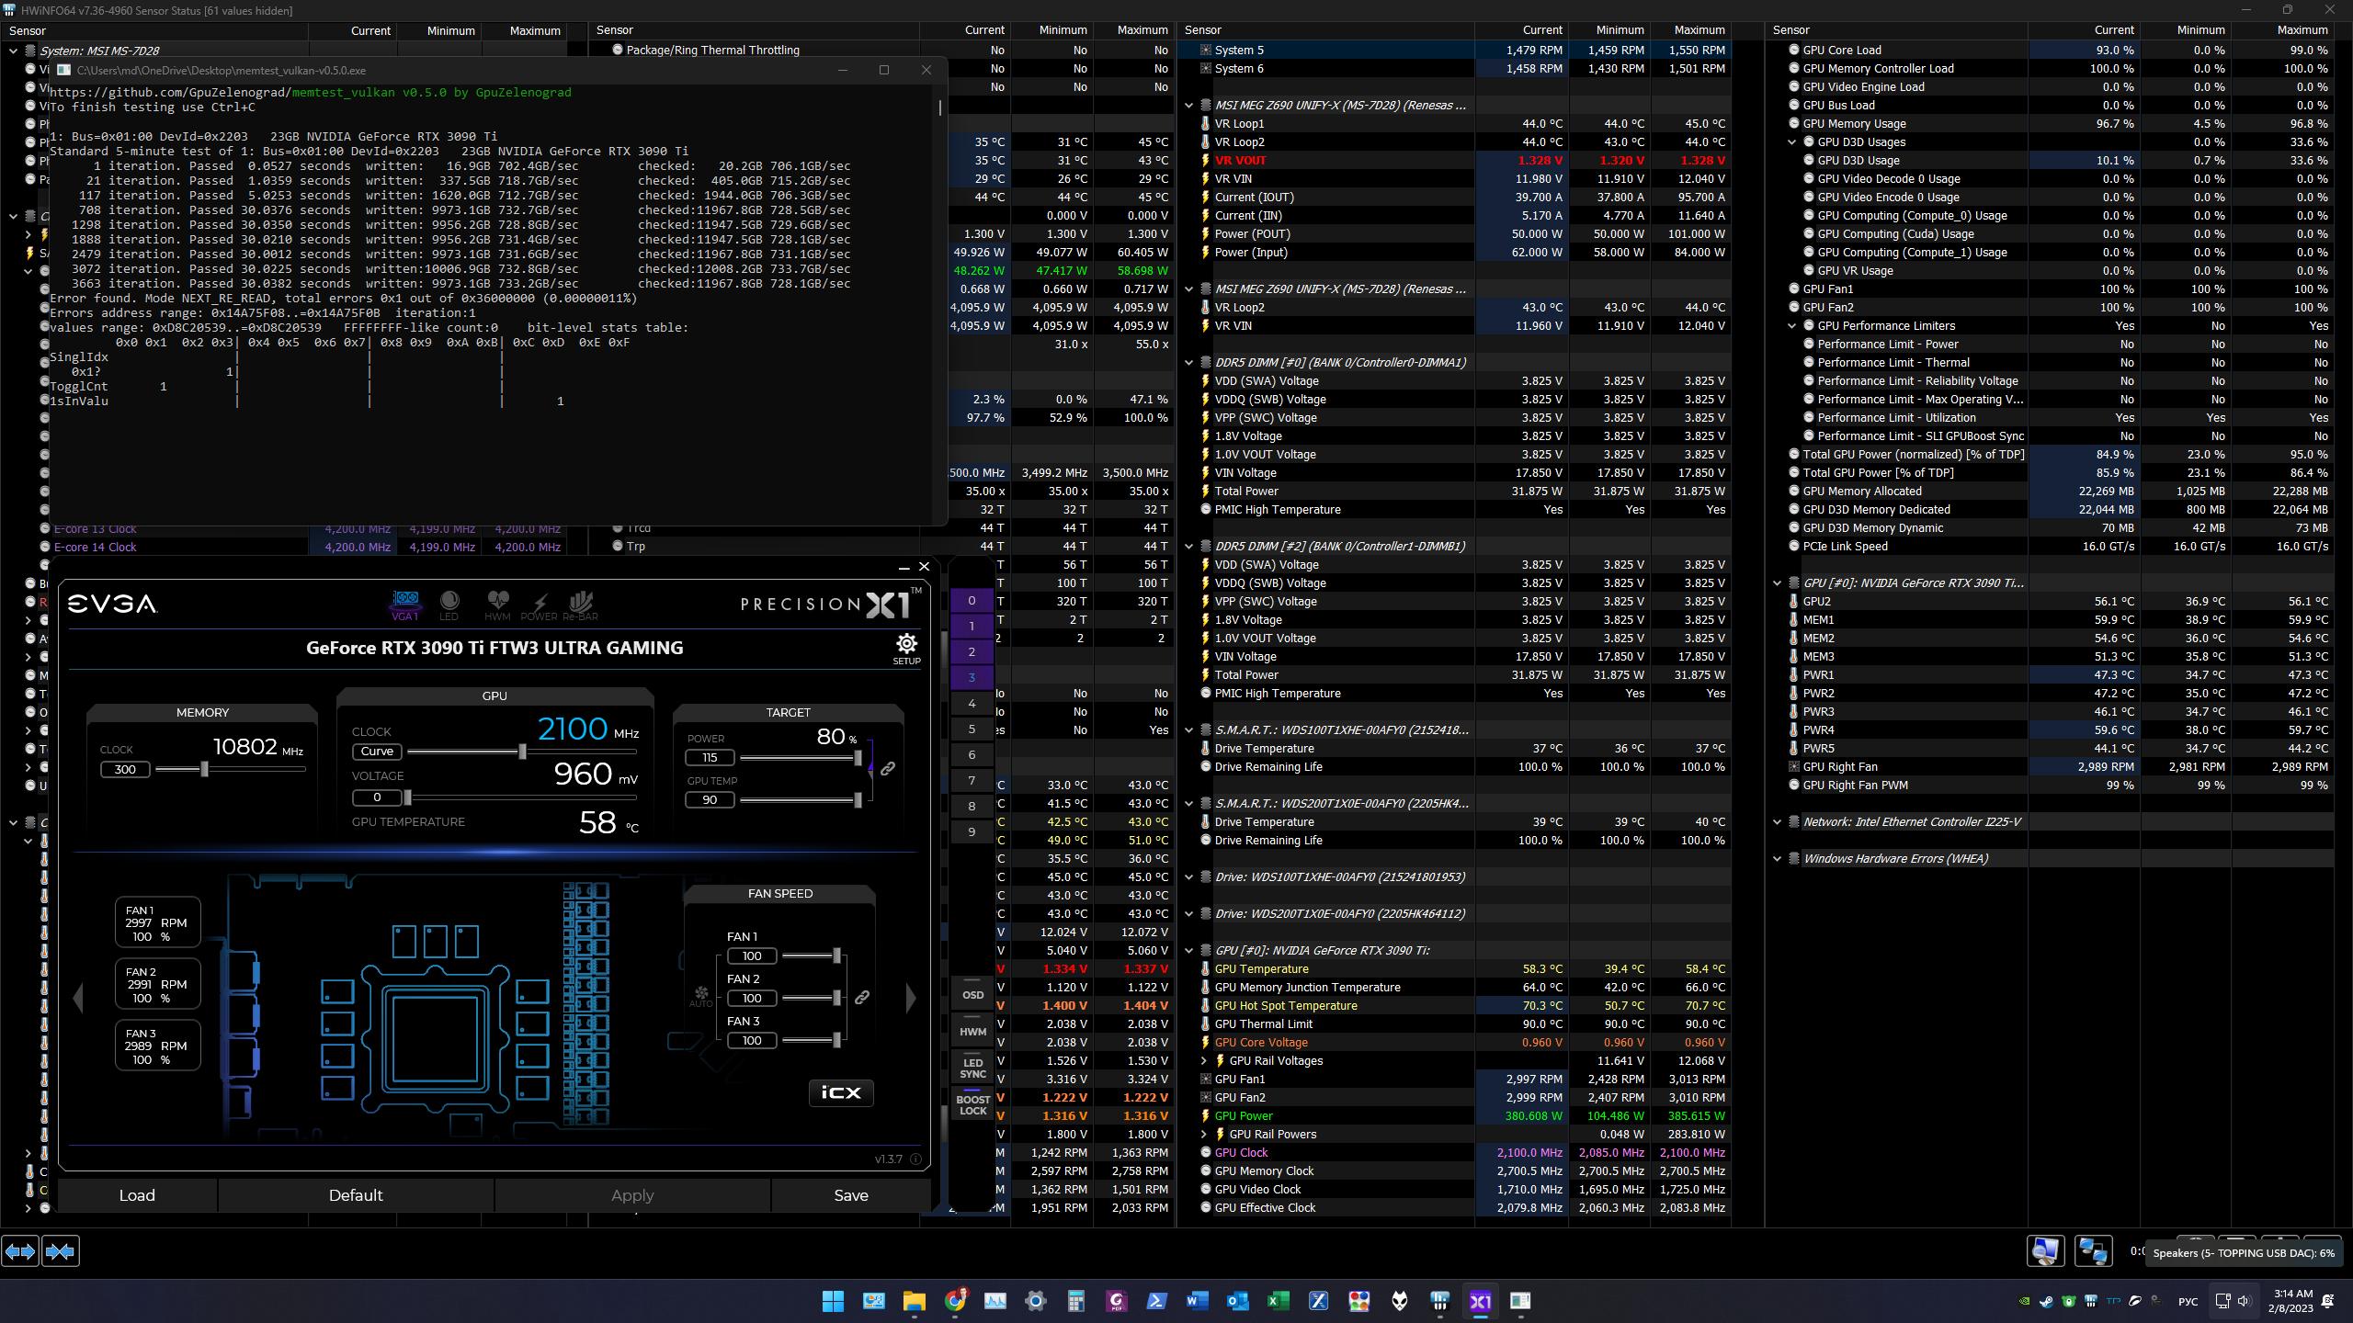Viewport: 2353px width, 1323px height.
Task: Click the HWiNFO shrink-layout inward-arrows icon
Action: point(61,1251)
